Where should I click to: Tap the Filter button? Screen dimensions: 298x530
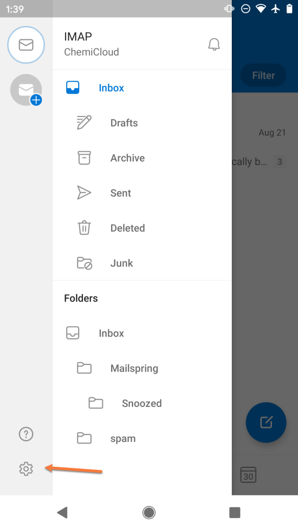tap(263, 75)
